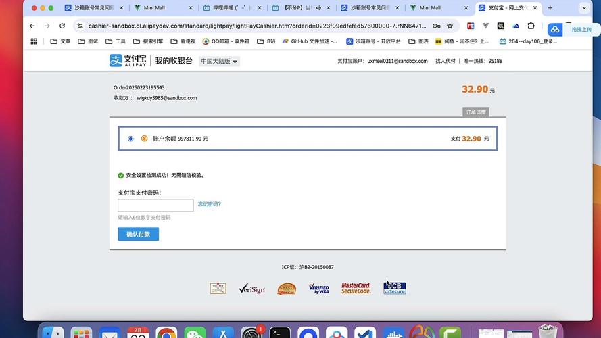Expand the 订单详情 order details panel
This screenshot has height=338, width=601.
475,112
